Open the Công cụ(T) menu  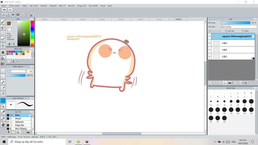(81, 6)
